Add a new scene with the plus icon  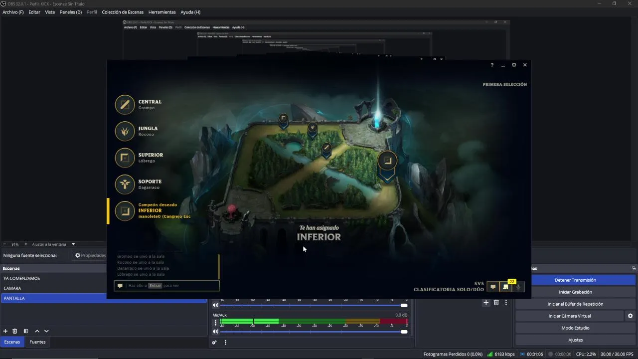tap(5, 331)
